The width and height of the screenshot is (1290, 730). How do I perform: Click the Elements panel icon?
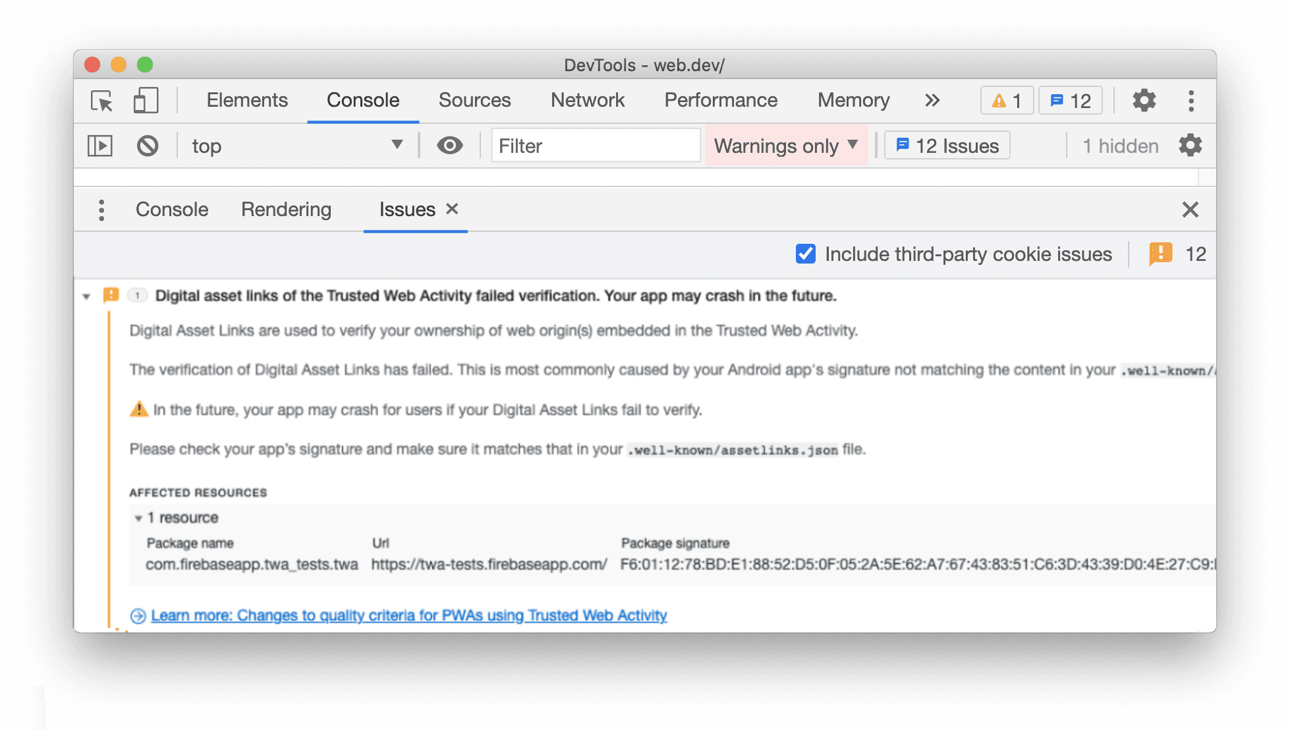point(244,100)
